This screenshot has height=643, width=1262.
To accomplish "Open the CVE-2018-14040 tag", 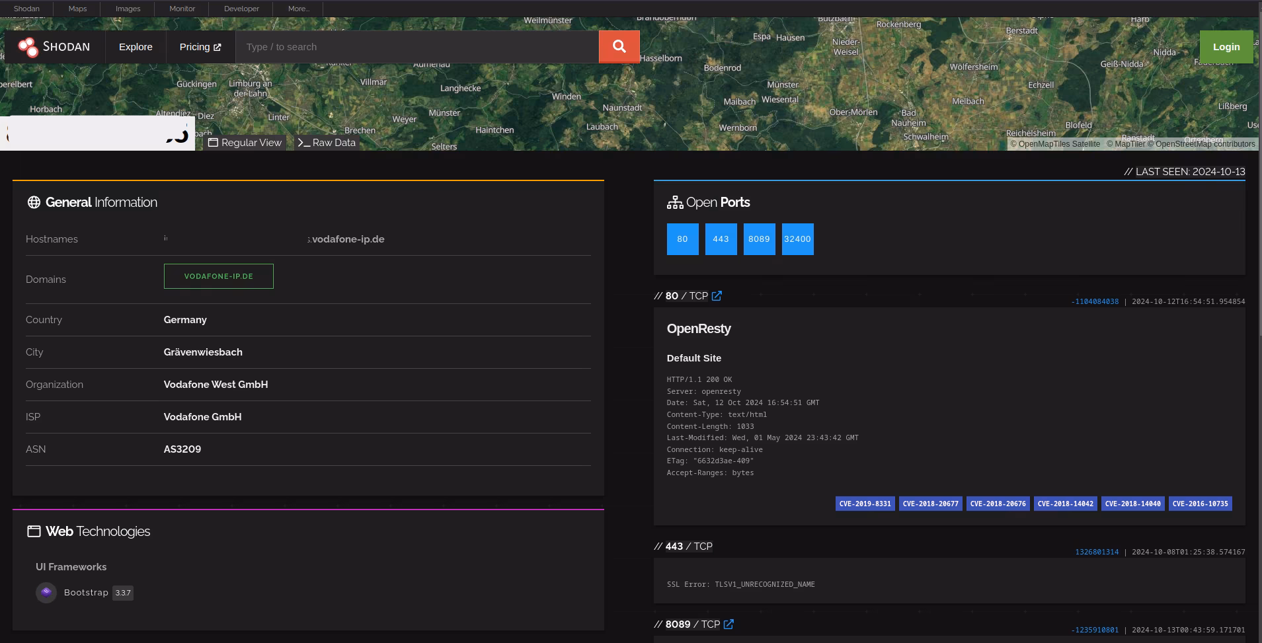I will [x=1132, y=504].
